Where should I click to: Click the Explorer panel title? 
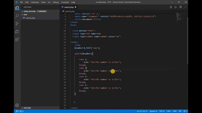[27, 7]
